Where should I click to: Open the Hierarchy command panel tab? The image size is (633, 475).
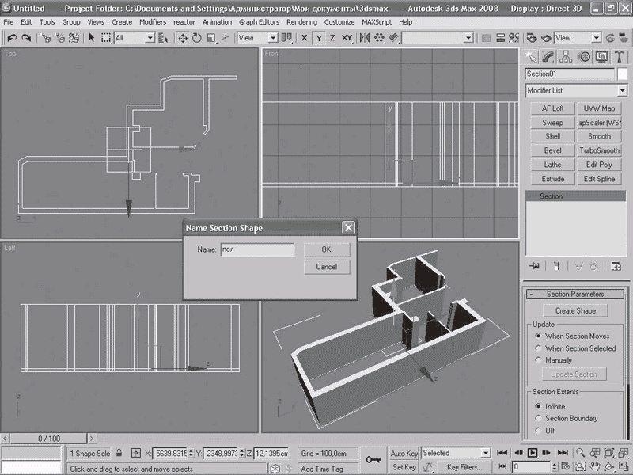click(566, 57)
